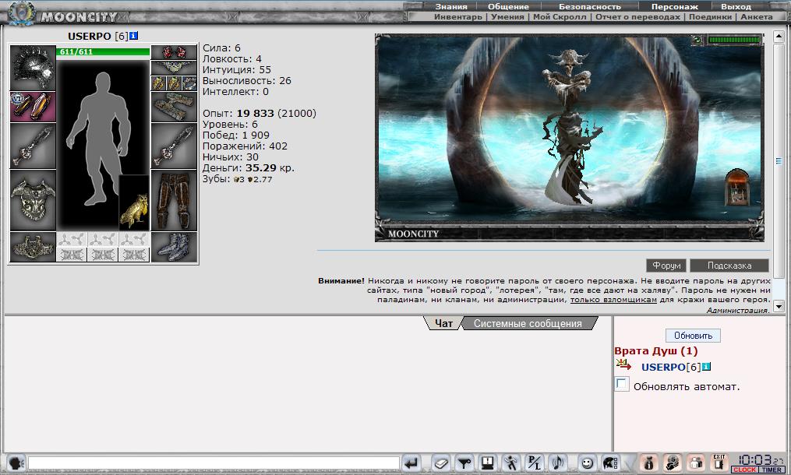Switch to TIMER mode

(x=772, y=470)
